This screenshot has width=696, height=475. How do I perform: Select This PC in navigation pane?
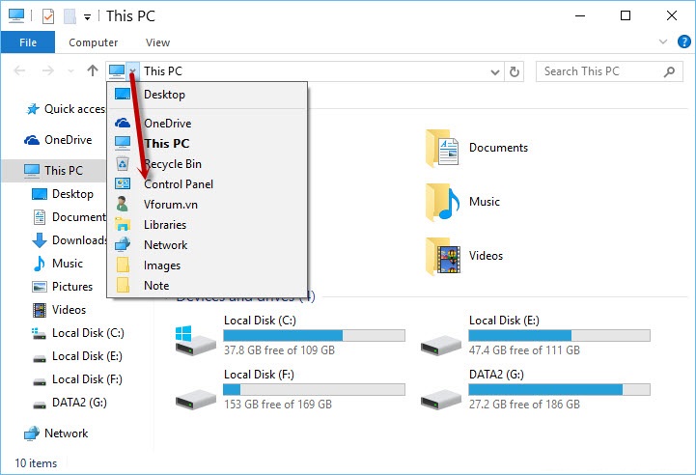point(53,171)
